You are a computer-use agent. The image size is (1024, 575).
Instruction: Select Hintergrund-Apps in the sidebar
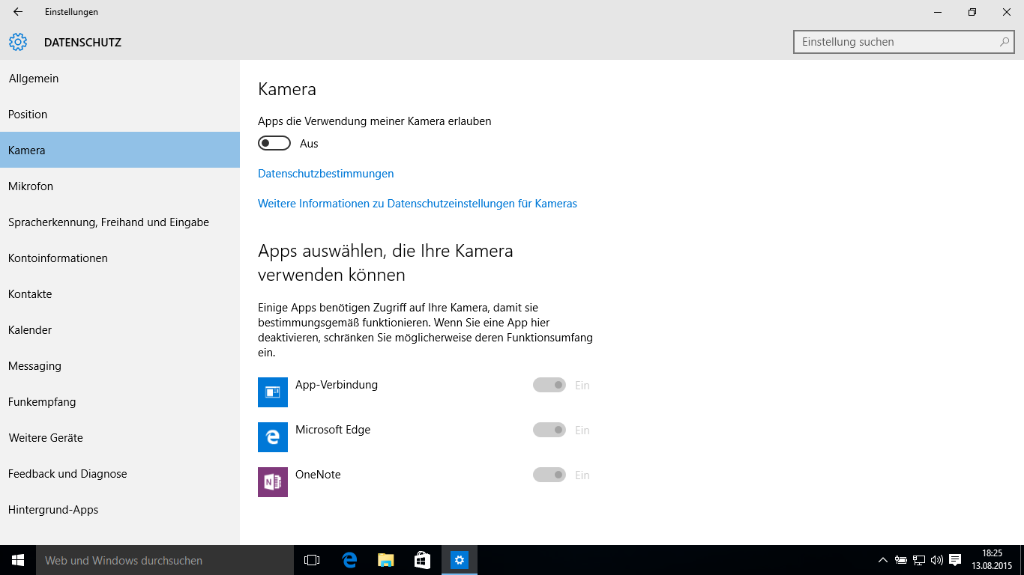53,510
